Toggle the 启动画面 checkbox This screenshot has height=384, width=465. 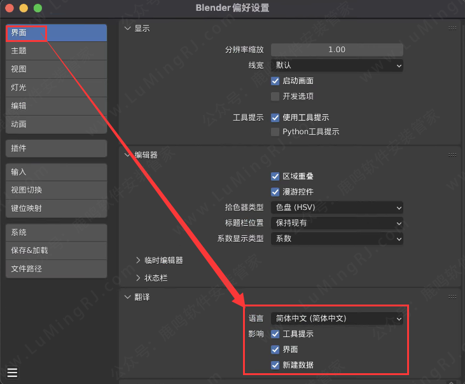click(x=275, y=81)
